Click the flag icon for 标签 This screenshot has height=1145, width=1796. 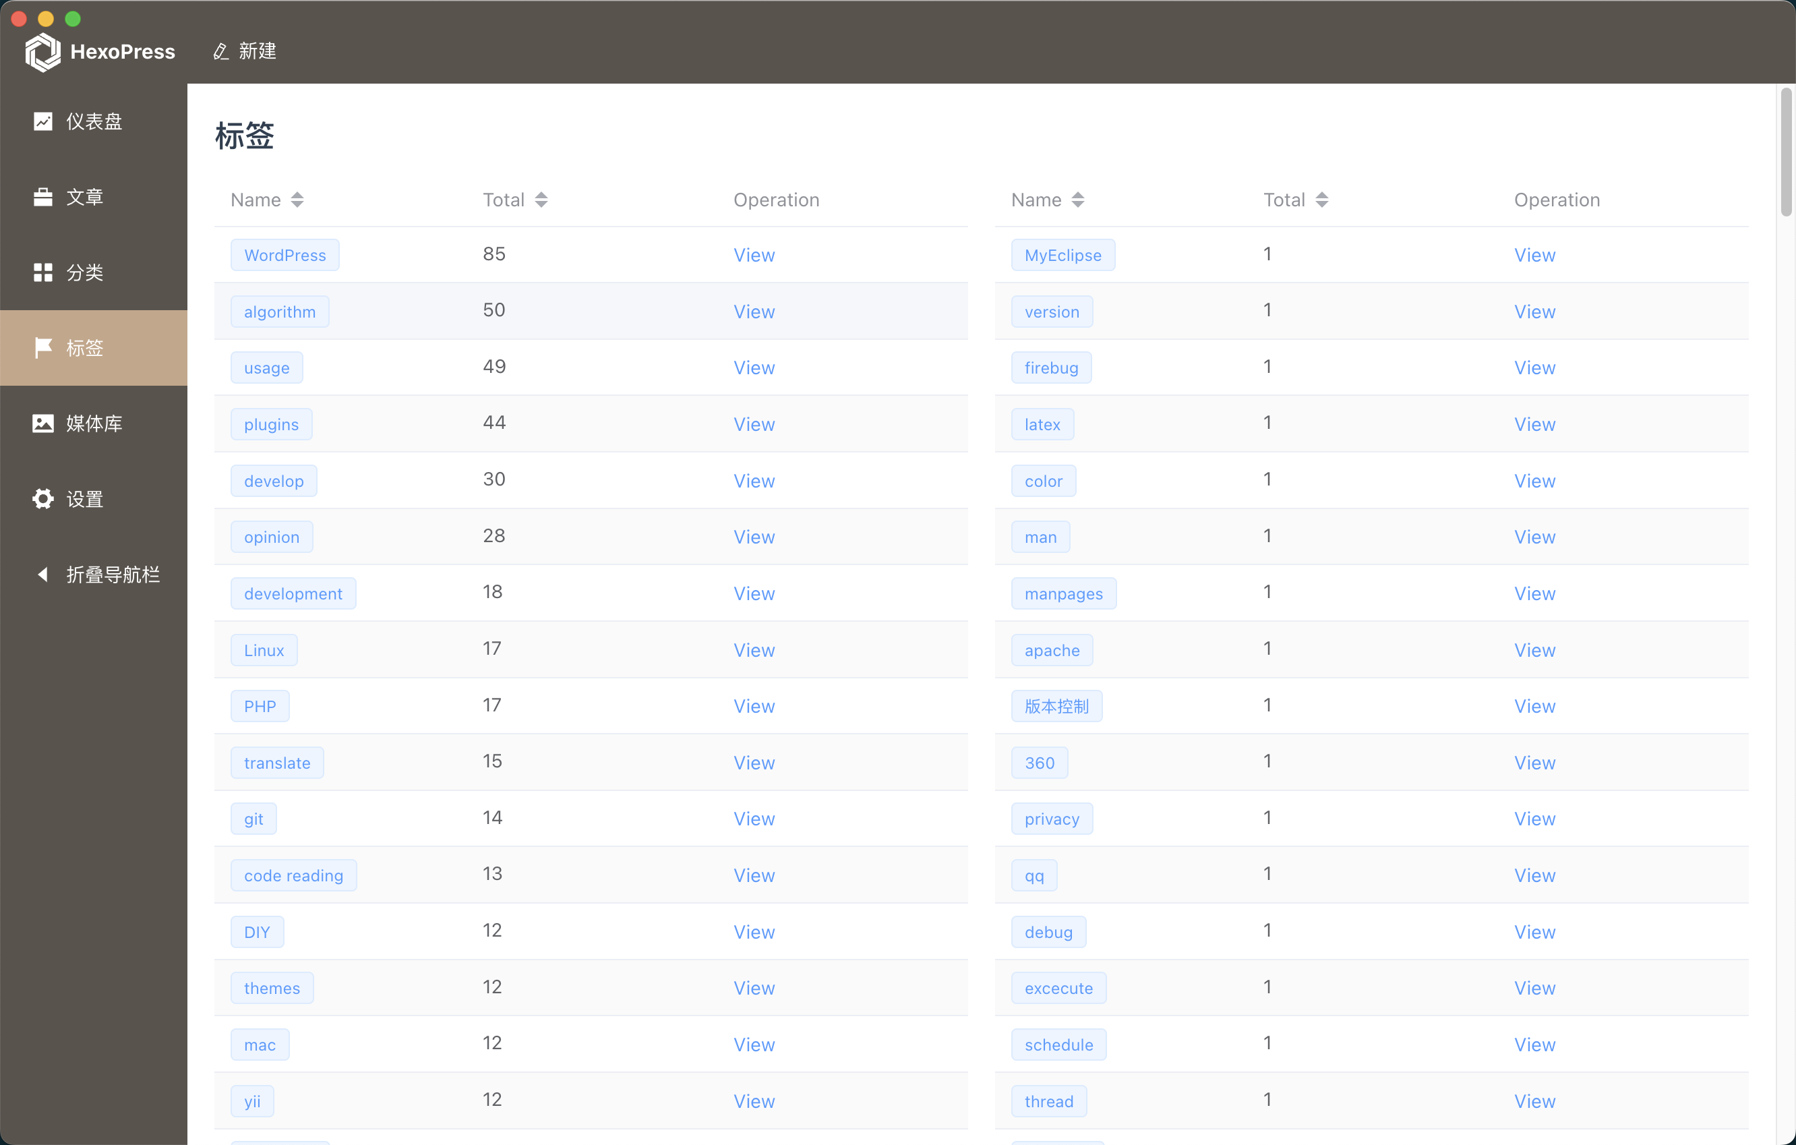(x=43, y=347)
